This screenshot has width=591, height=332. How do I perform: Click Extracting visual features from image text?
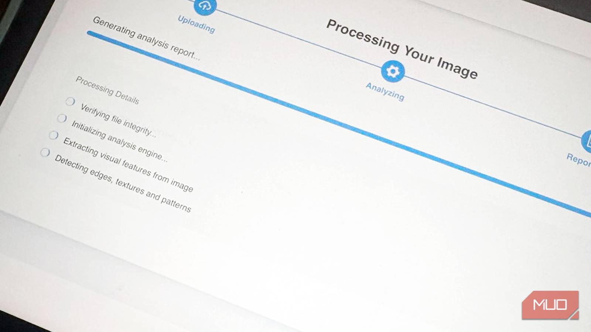click(x=128, y=165)
